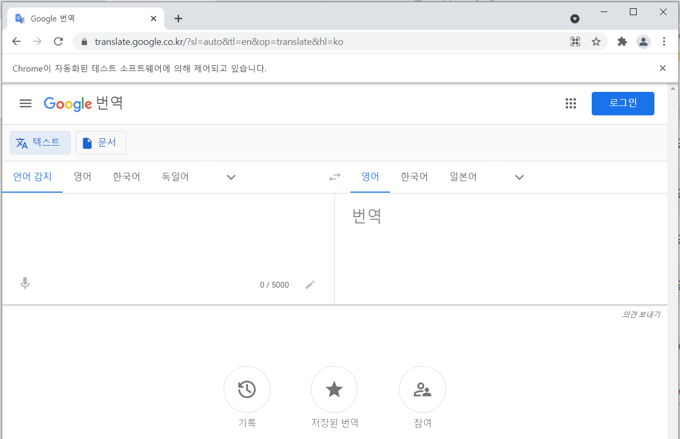The height and width of the screenshot is (439, 680).
Task: Switch to 문서 document translation
Action: pos(101,143)
